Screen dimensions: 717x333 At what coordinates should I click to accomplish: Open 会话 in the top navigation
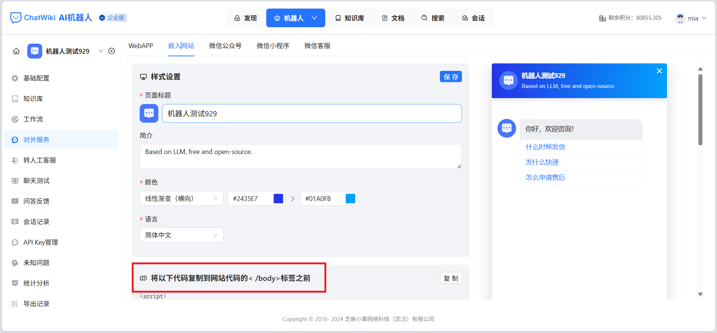(x=474, y=18)
